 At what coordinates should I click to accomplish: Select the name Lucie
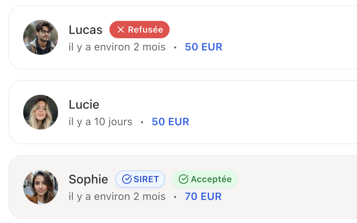(x=84, y=105)
